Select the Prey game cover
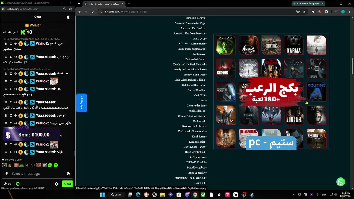Image resolution: width=354 pixels, height=199 pixels. tap(271, 115)
